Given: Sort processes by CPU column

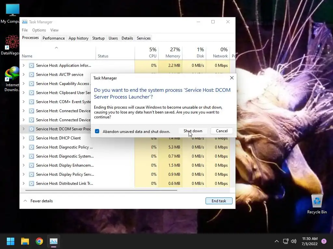Looking at the screenshot, I should click(147, 53).
